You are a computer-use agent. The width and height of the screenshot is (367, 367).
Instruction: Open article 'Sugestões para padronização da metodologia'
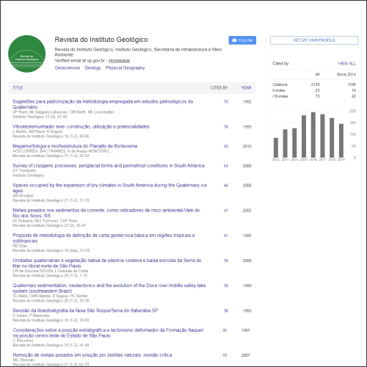103,104
